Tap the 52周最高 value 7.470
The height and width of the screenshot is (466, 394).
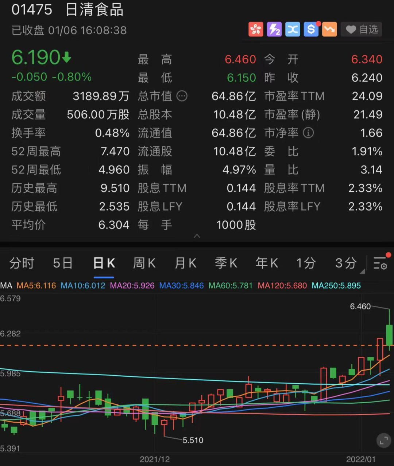pyautogui.click(x=115, y=152)
